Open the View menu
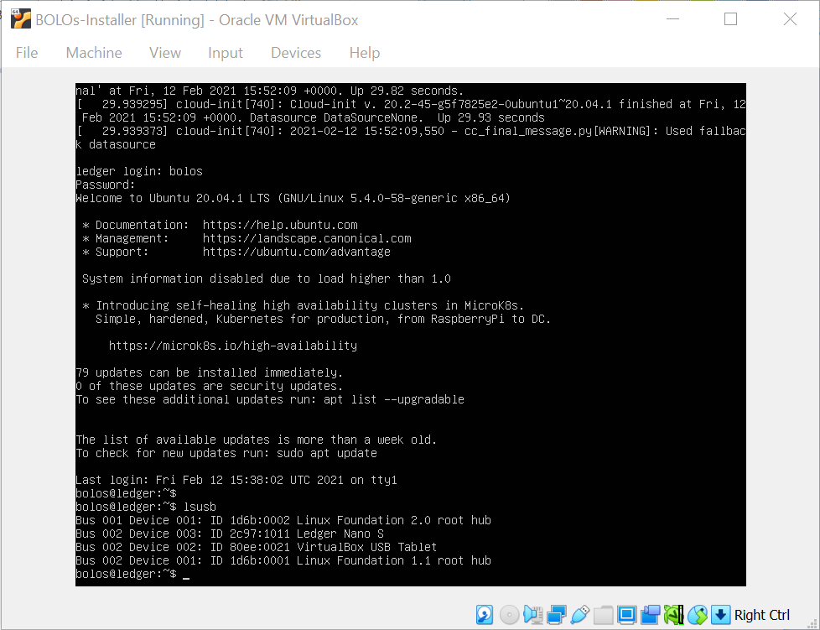The width and height of the screenshot is (820, 630). (x=165, y=53)
